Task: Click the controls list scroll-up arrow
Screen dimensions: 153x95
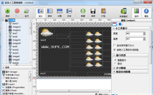Action: tap(30, 72)
